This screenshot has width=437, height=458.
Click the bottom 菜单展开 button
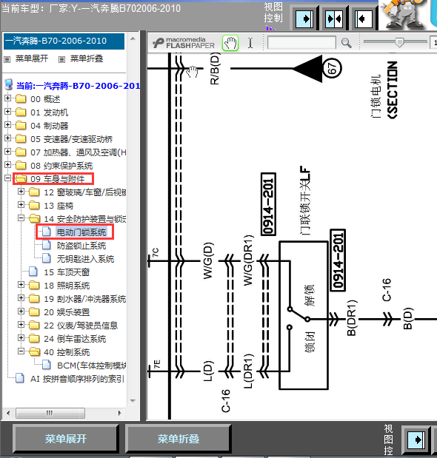[x=65, y=439]
